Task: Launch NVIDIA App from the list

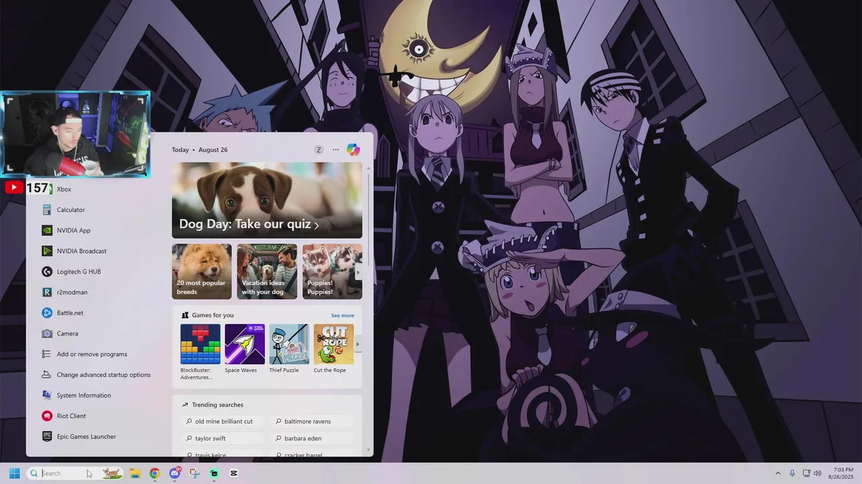Action: pyautogui.click(x=73, y=231)
